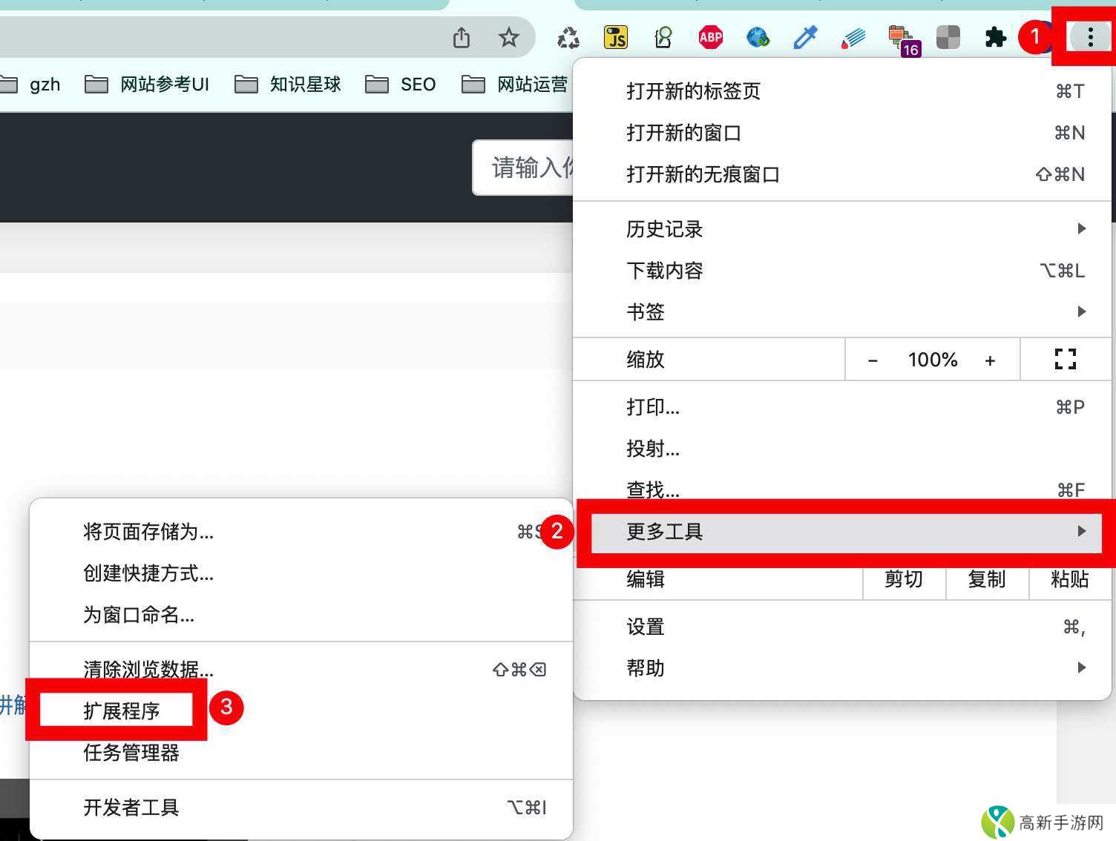Open the 帮助 submenu
The image size is (1116, 841).
[1080, 667]
